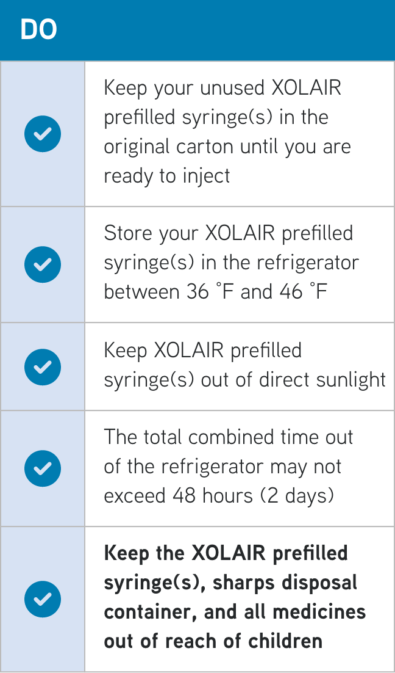395x673 pixels.
Task: Select the '36 °F and 46 °F' temperature text
Action: [x=257, y=293]
